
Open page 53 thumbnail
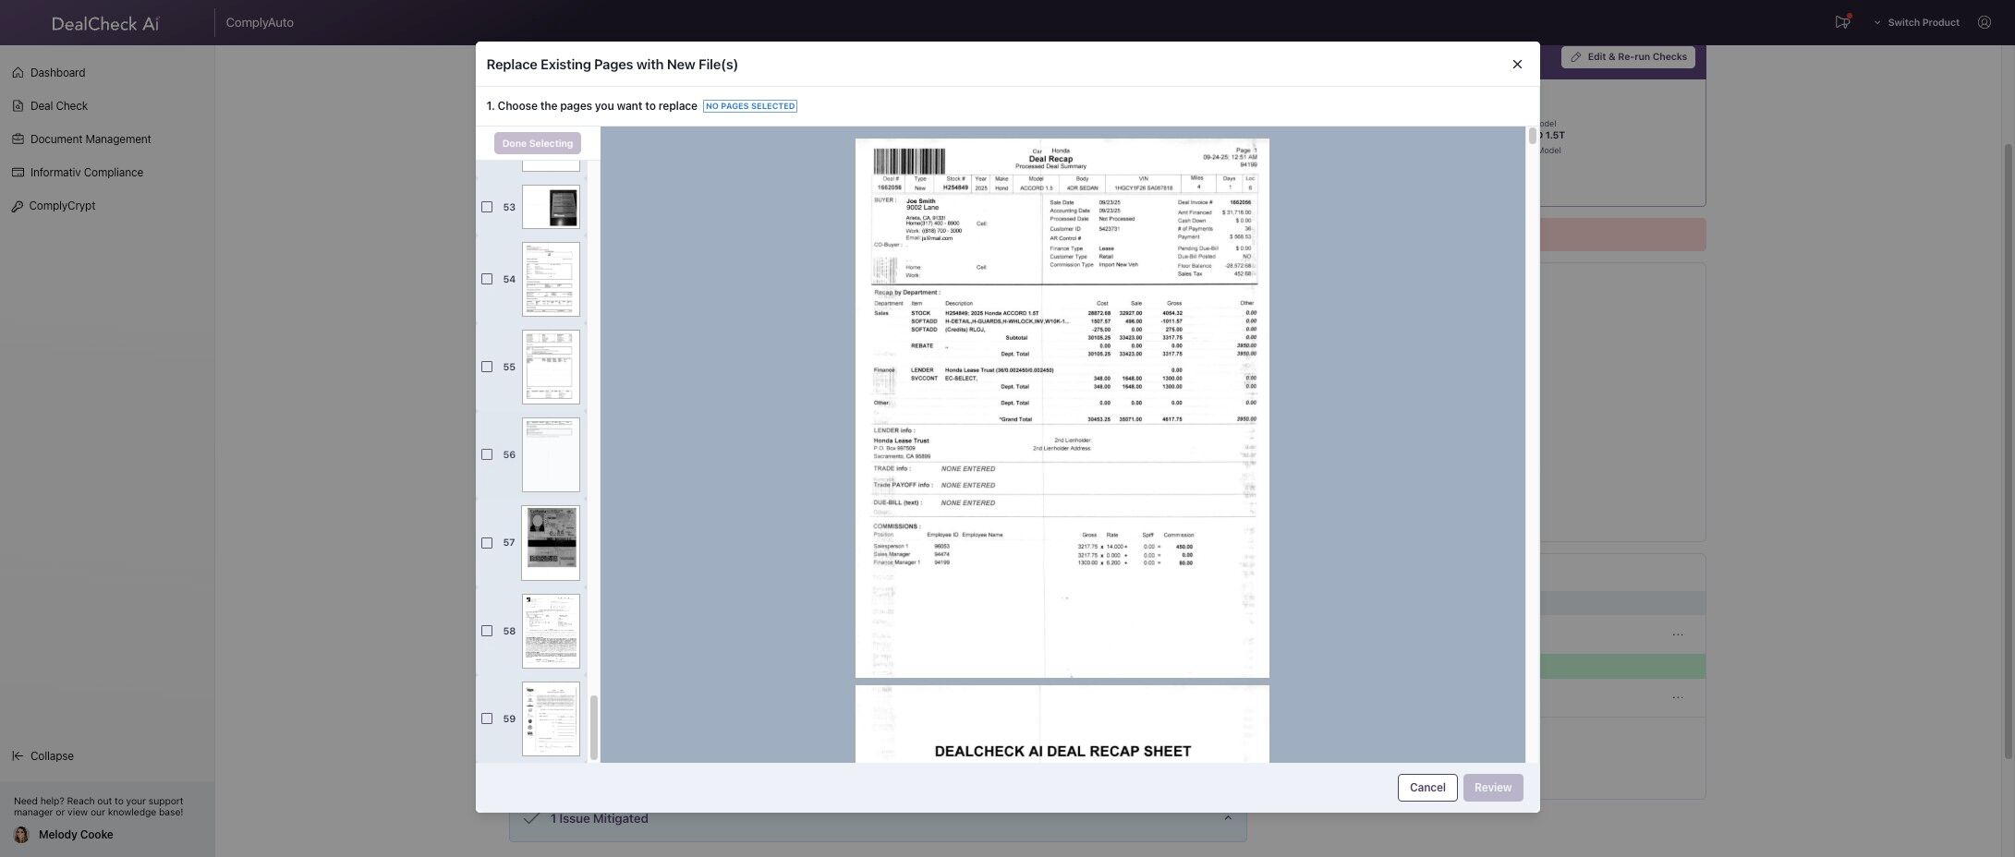(551, 207)
